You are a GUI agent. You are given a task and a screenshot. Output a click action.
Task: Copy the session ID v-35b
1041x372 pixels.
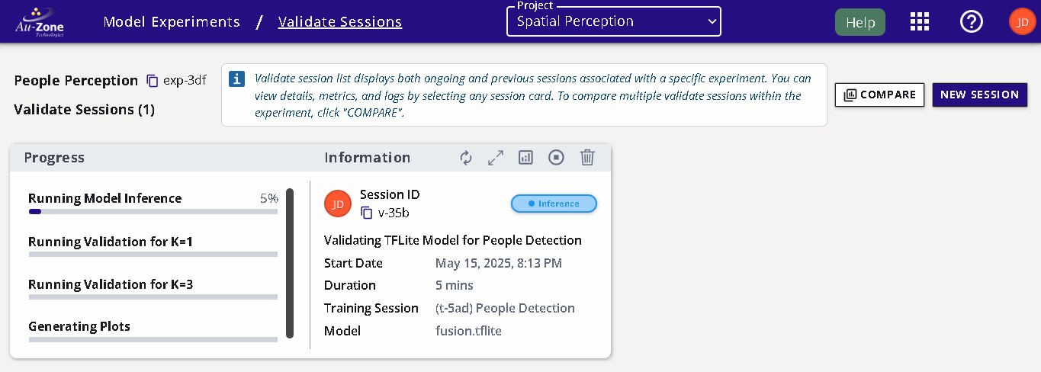(x=367, y=213)
